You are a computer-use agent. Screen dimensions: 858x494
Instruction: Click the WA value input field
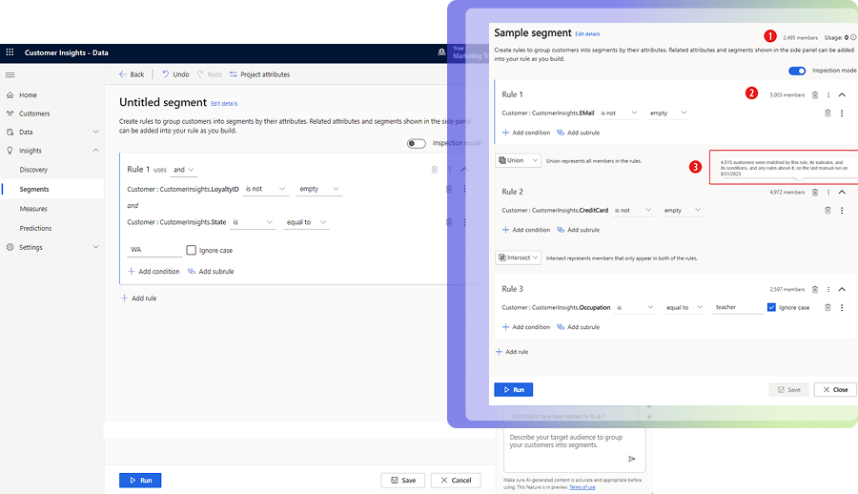click(154, 251)
